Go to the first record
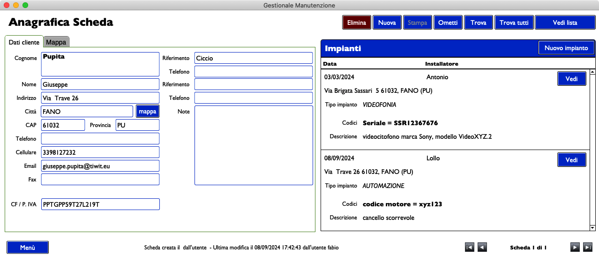599x256 pixels. pos(469,247)
